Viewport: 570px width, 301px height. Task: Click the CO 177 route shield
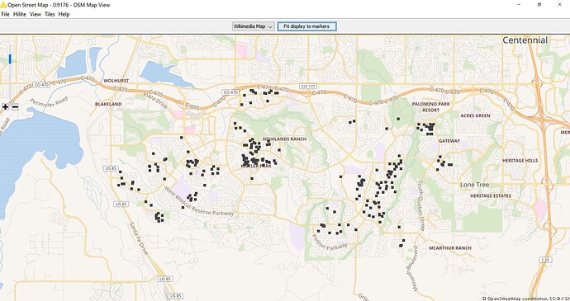coord(308,86)
